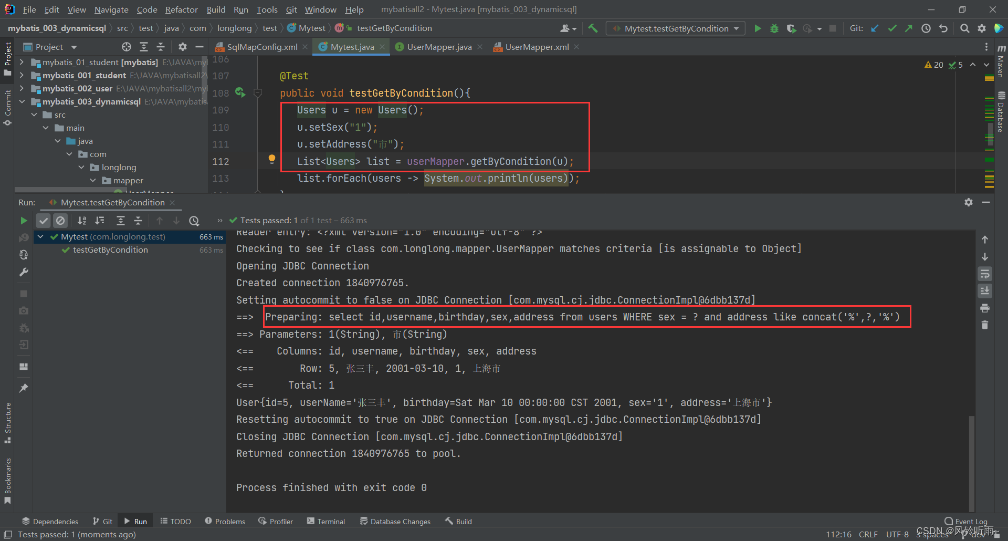Commit changes with Git checkmark icon

[892, 28]
